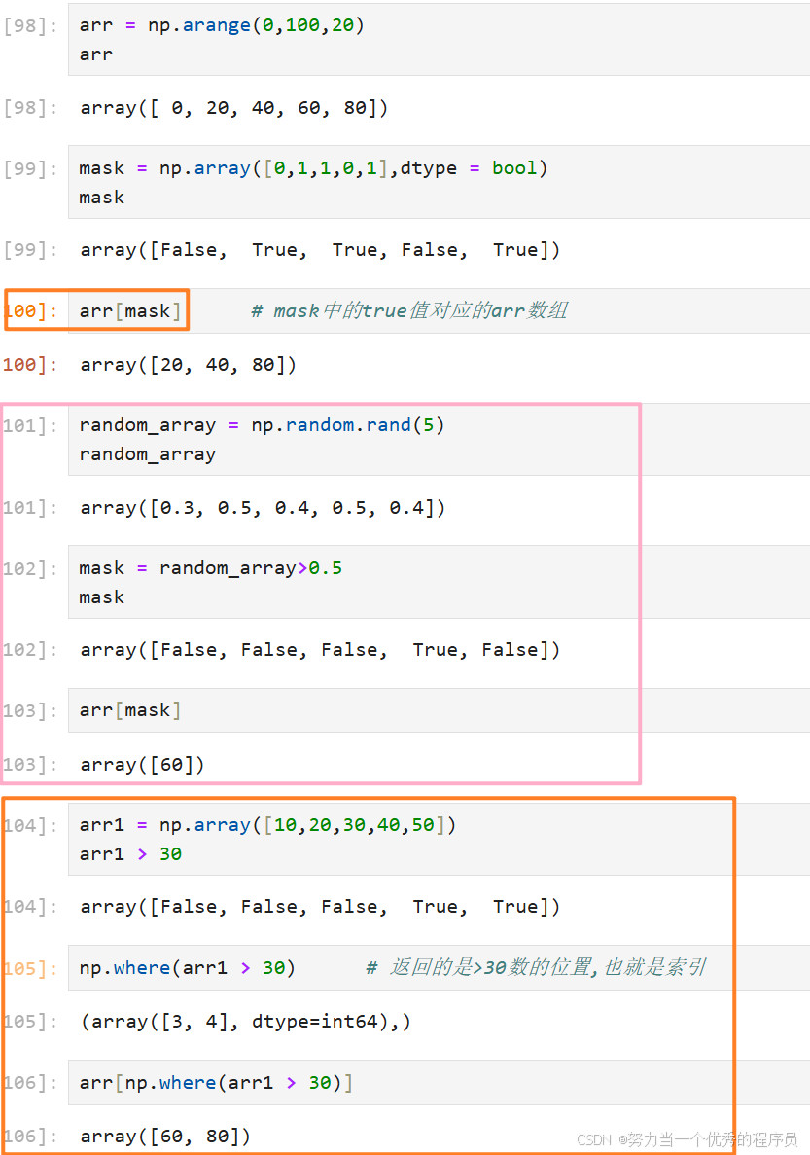Click the code line 'arr = np.arange(0,100,20)'
Viewport: 810px width, 1155px height.
coord(222,25)
